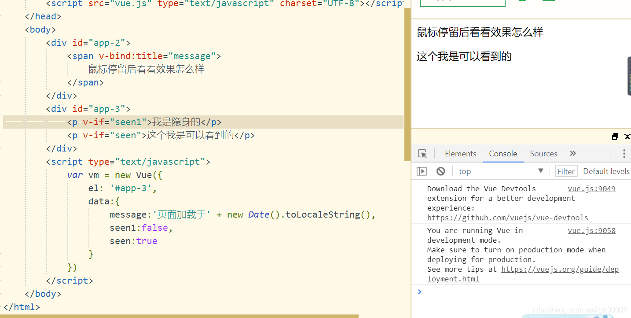This screenshot has width=631, height=318.
Task: Click the opening <body> tag line
Action: coord(40,30)
